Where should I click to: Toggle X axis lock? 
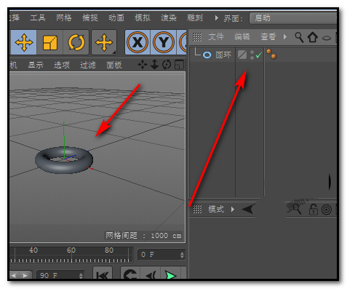137,42
